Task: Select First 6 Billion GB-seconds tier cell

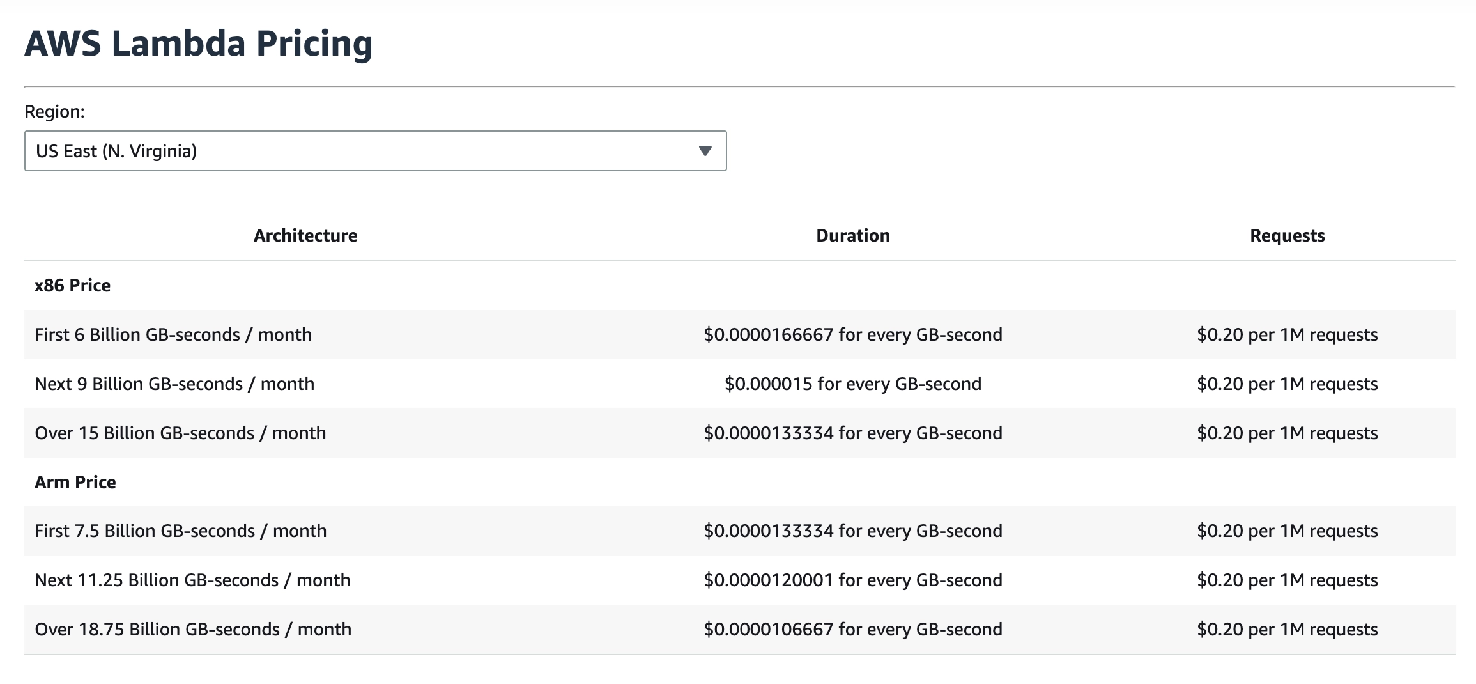Action: point(173,334)
